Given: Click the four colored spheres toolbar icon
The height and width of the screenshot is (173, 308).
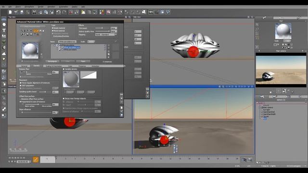Looking at the screenshot, I should tap(102, 12).
